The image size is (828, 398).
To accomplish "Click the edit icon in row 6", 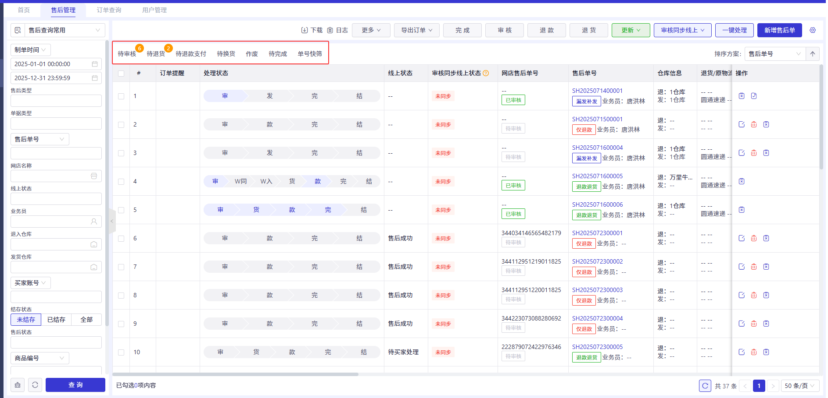I will pos(742,238).
